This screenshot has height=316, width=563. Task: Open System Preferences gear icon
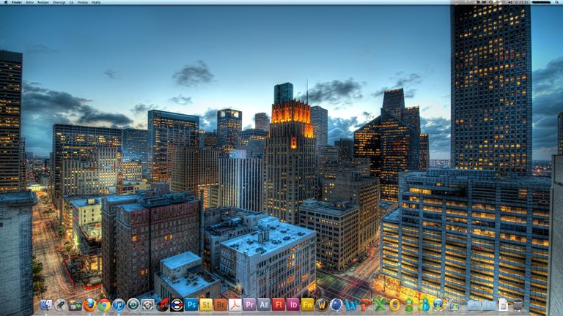tap(147, 305)
